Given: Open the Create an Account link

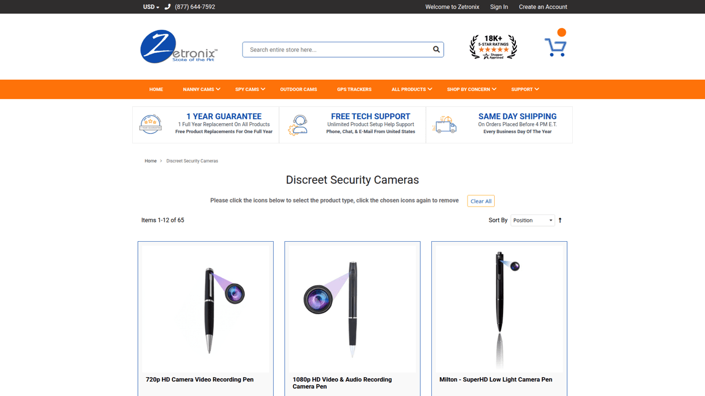Looking at the screenshot, I should tap(543, 6).
